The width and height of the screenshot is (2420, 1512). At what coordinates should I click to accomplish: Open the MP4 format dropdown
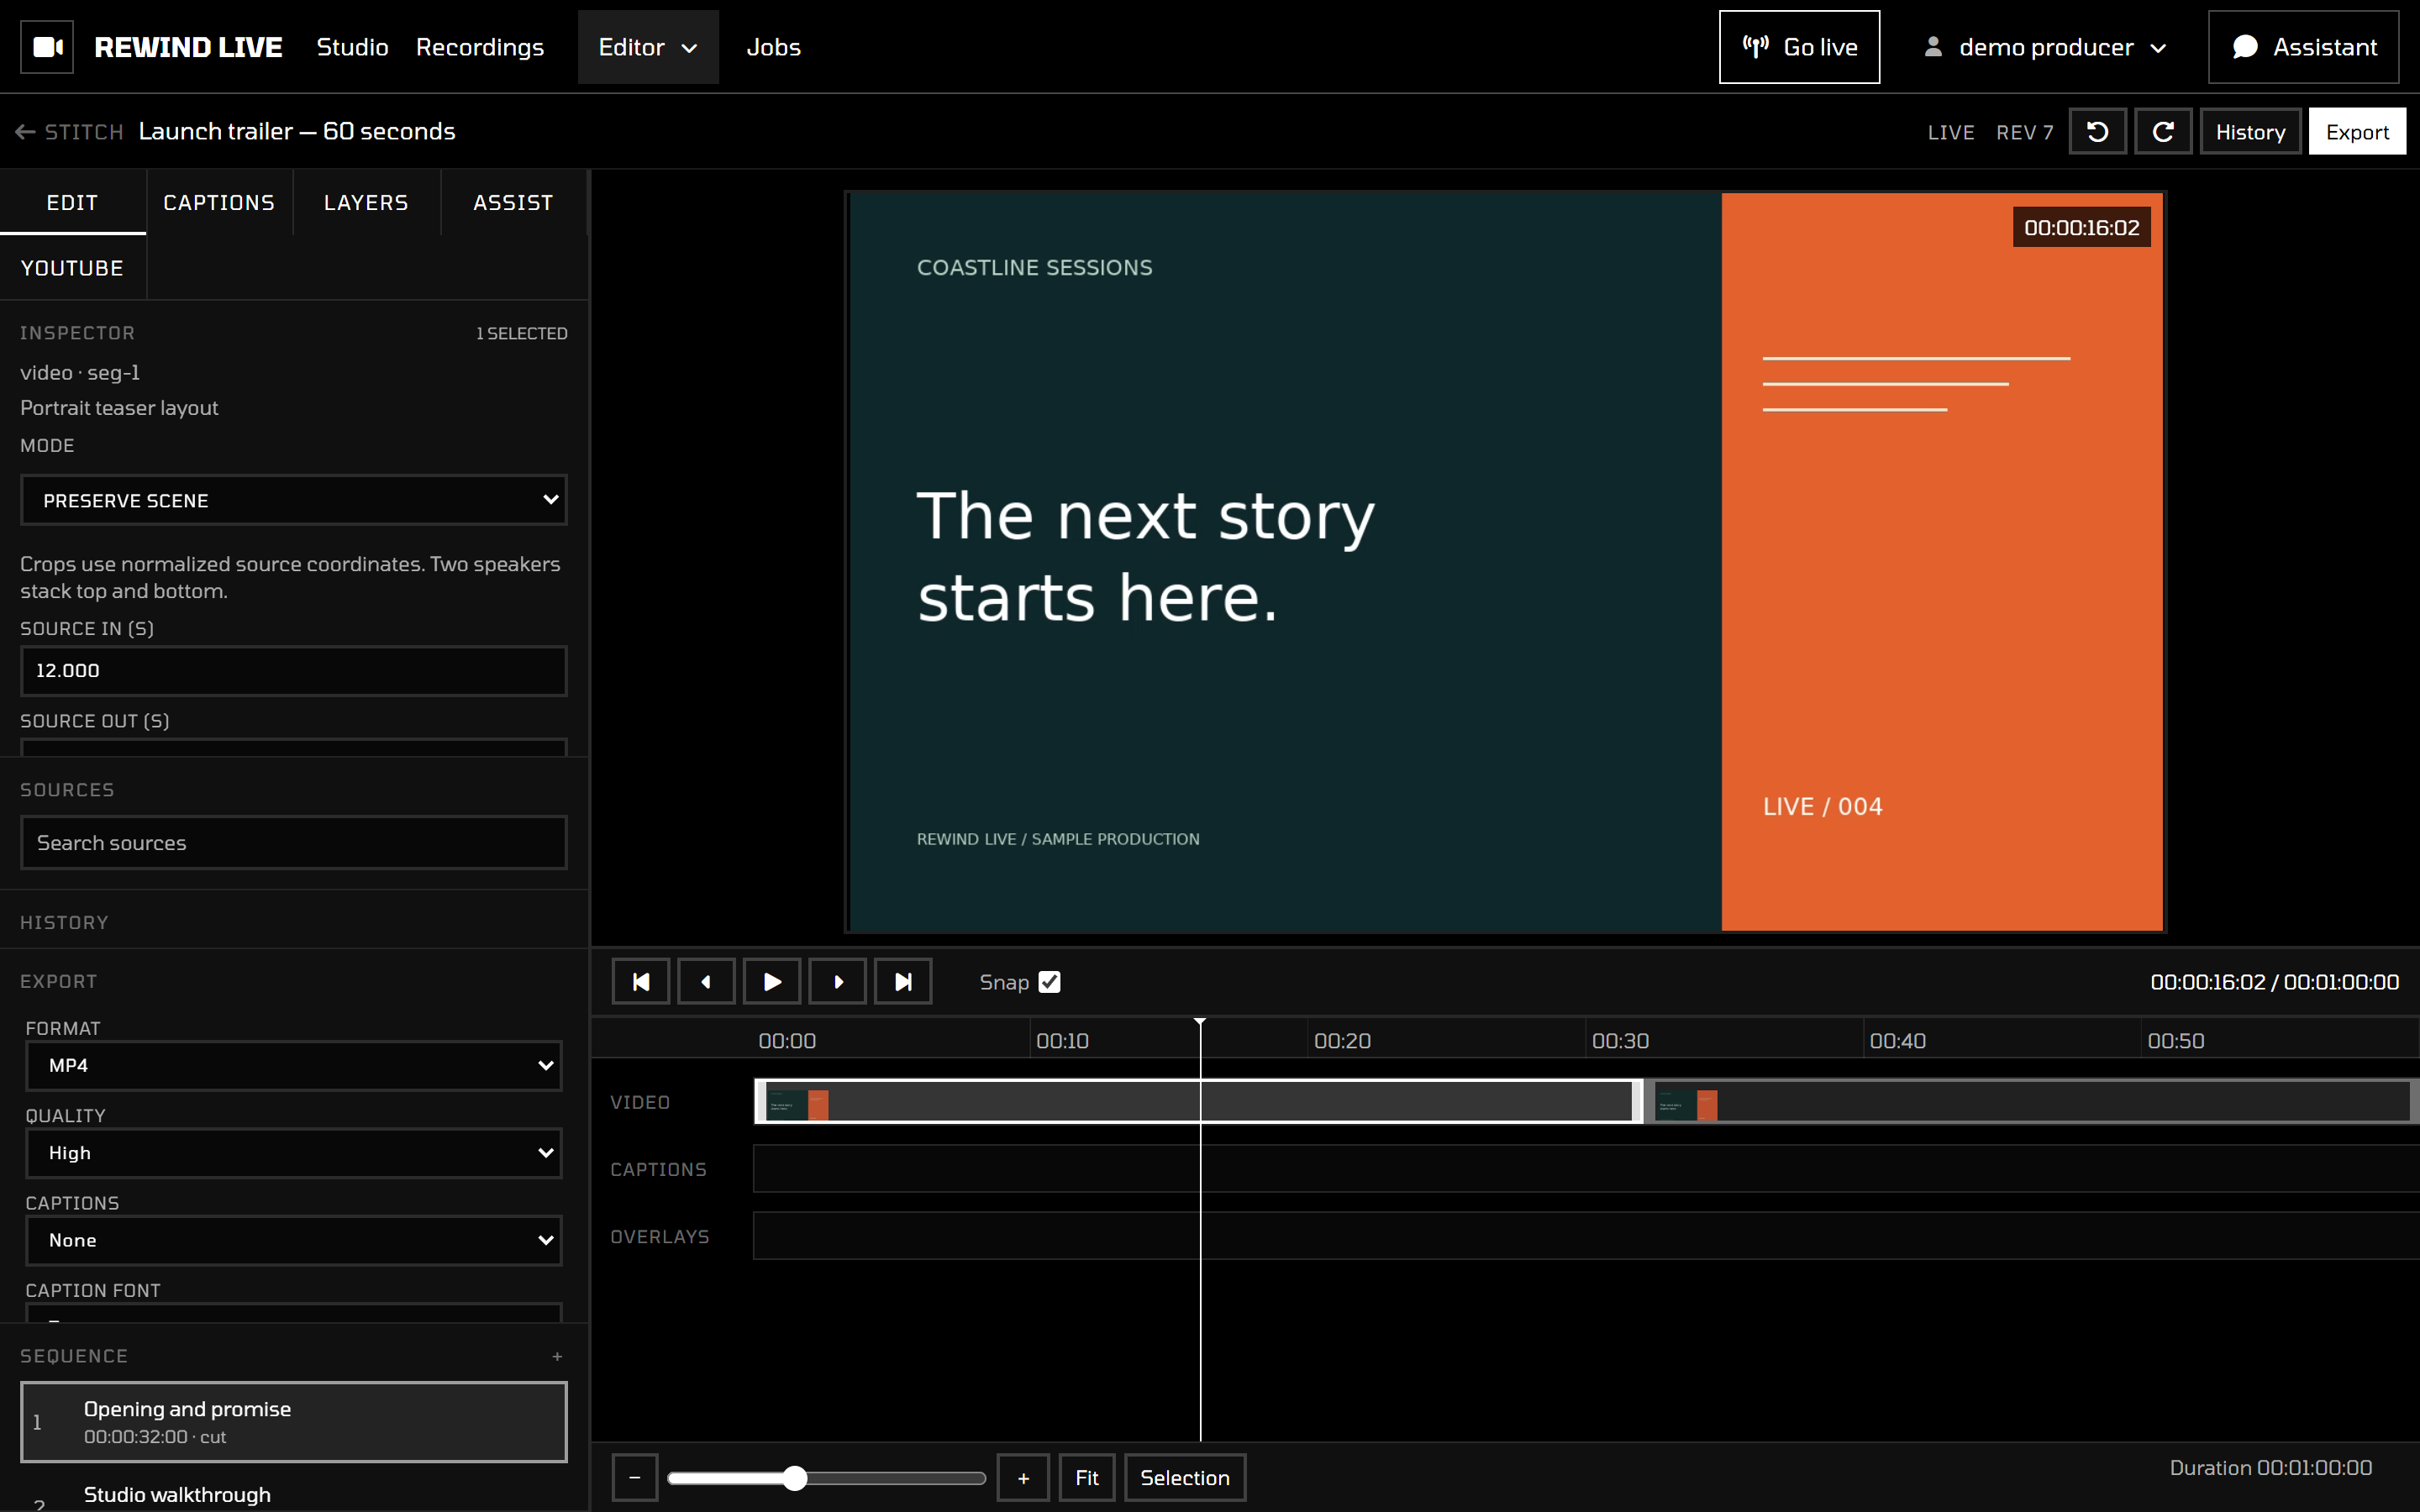(293, 1066)
